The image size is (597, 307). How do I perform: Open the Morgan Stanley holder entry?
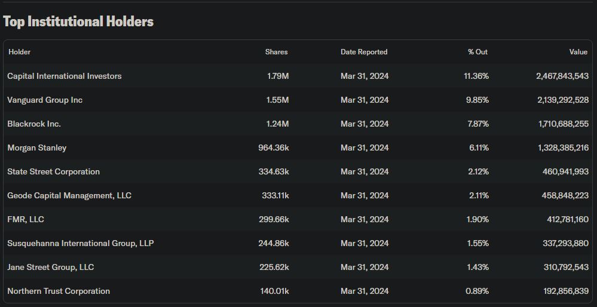(37, 148)
